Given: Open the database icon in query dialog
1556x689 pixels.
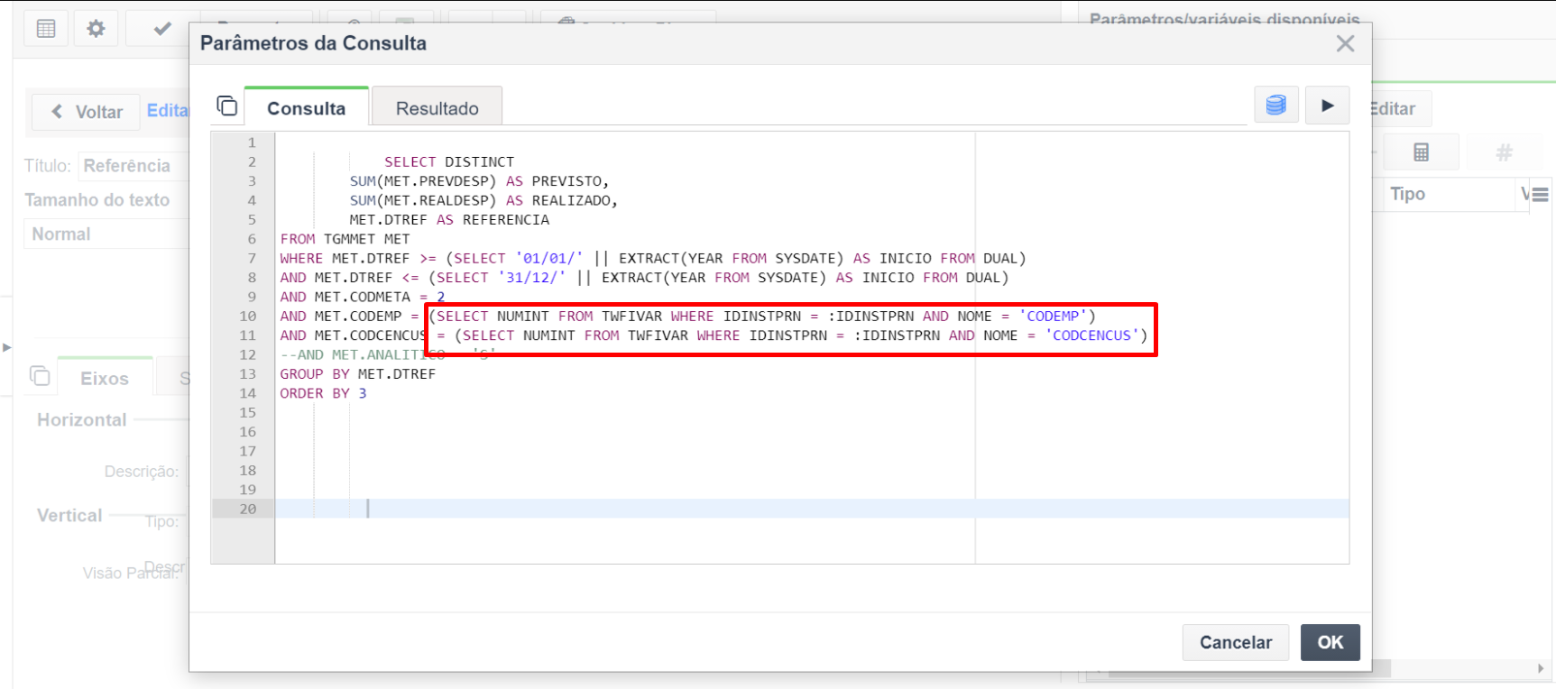Looking at the screenshot, I should [1275, 106].
